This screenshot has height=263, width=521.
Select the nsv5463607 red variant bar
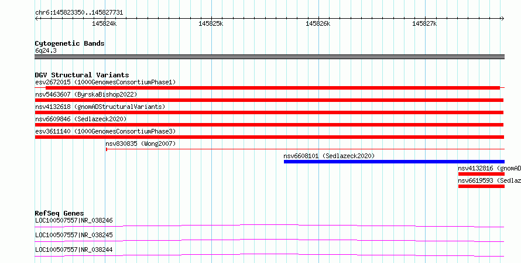[x=269, y=100]
